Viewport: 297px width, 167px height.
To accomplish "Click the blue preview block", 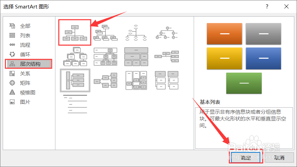I will tap(263, 58).
